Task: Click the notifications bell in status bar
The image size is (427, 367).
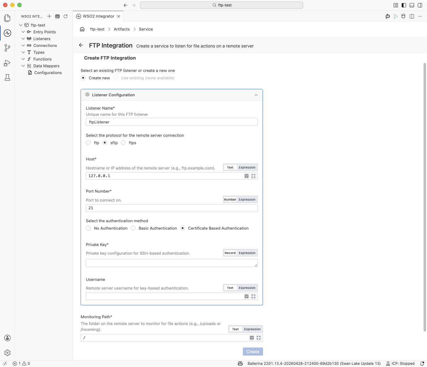Action: (422, 364)
